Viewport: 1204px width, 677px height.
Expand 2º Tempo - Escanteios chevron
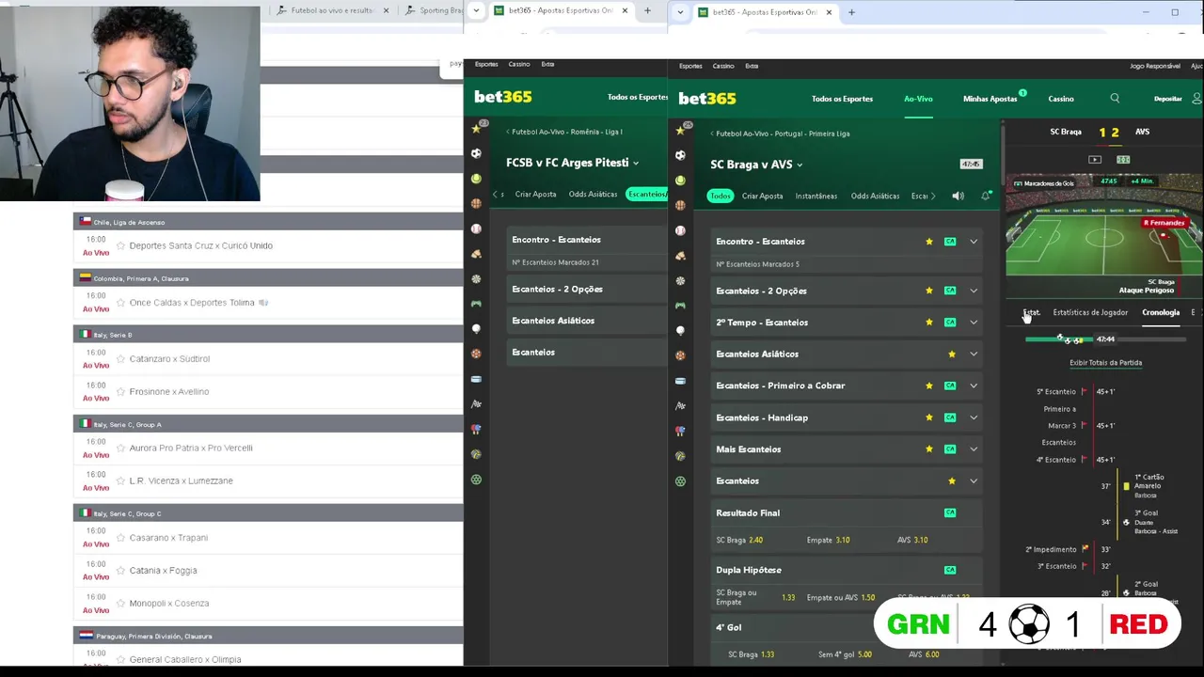pos(974,323)
